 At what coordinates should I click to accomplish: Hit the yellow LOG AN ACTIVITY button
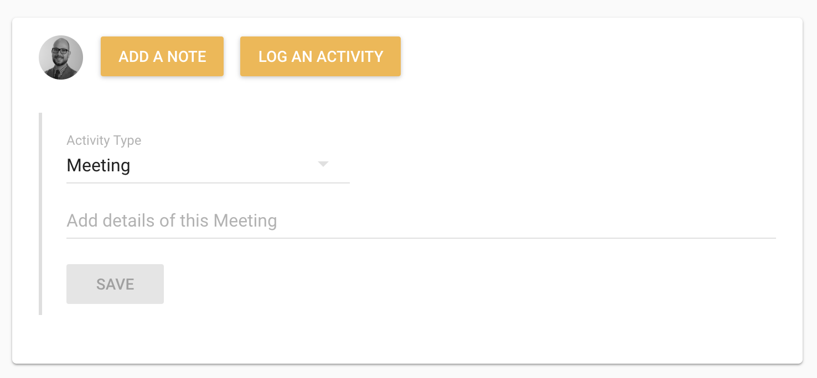(320, 56)
